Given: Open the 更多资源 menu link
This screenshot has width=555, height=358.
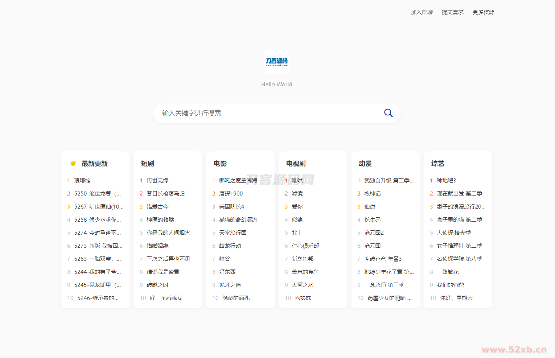Looking at the screenshot, I should tap(483, 12).
